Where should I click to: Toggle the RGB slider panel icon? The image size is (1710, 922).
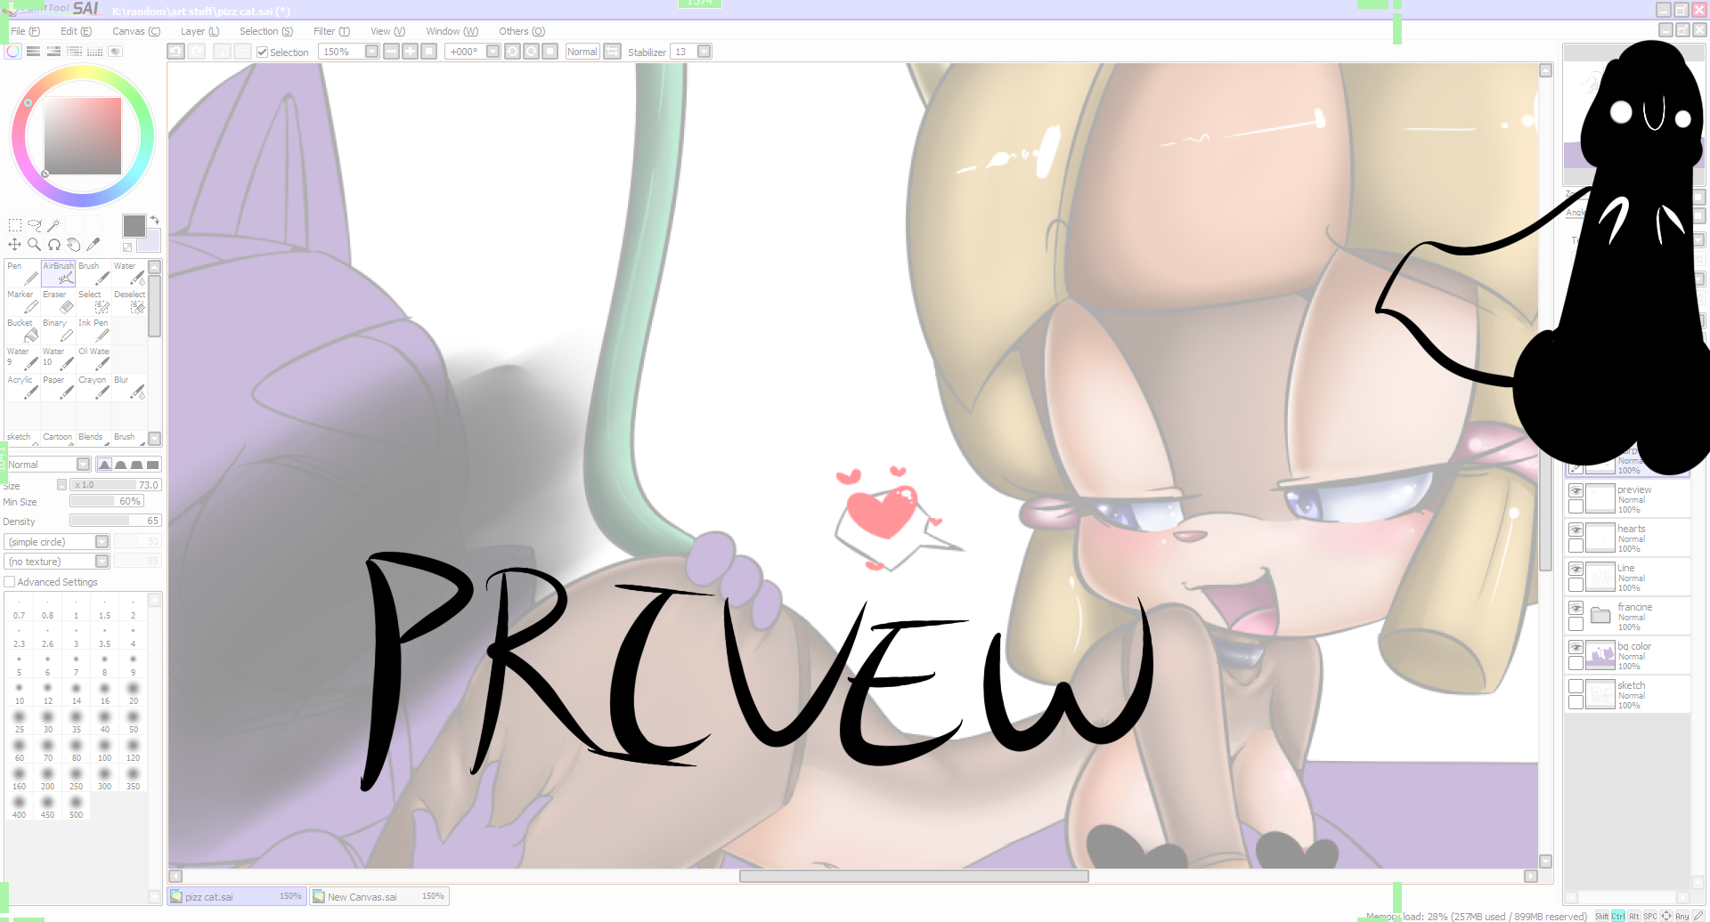33,52
